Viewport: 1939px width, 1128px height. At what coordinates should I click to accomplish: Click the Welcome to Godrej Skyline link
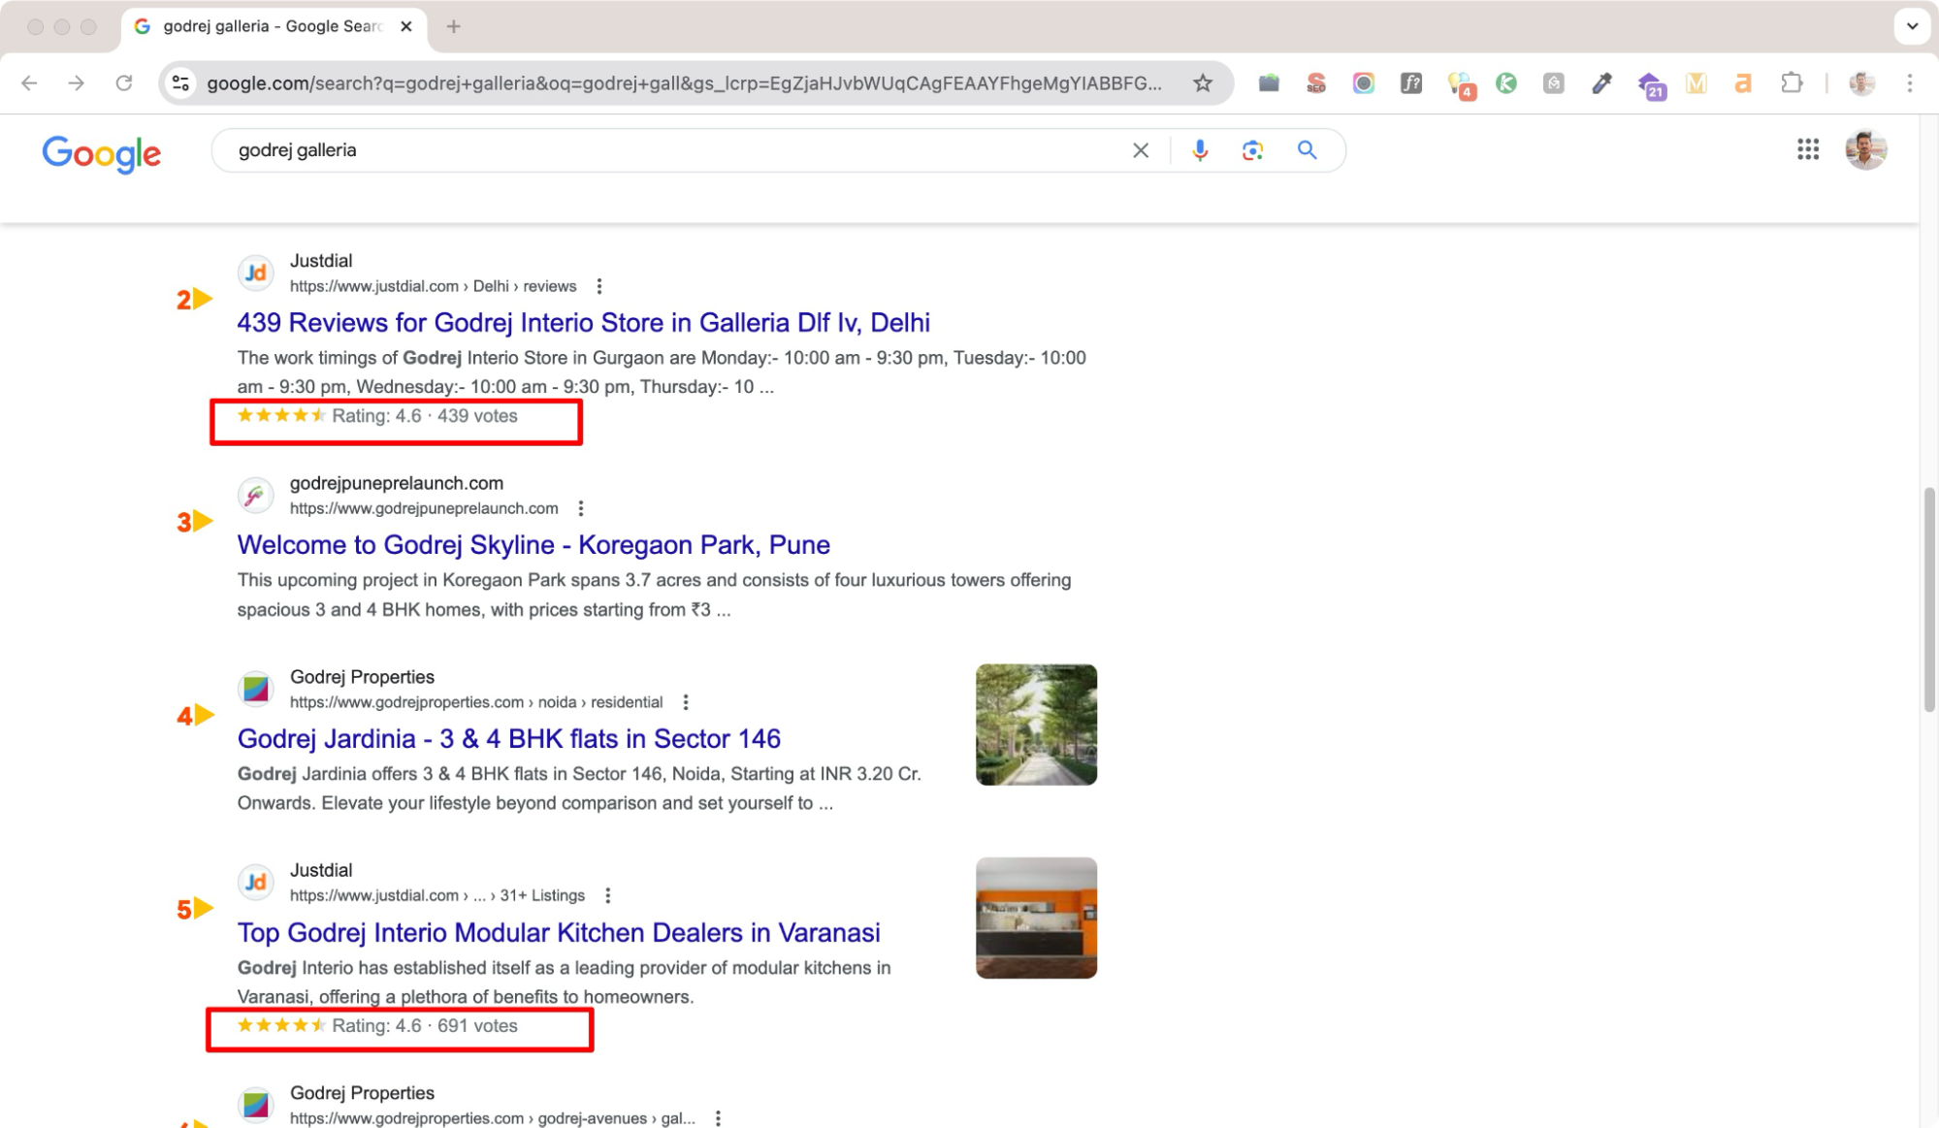click(x=533, y=545)
